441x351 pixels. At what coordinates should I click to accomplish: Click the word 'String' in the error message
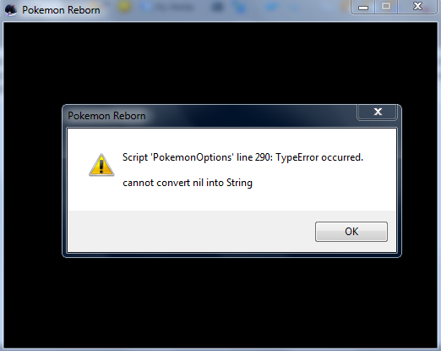click(x=239, y=183)
